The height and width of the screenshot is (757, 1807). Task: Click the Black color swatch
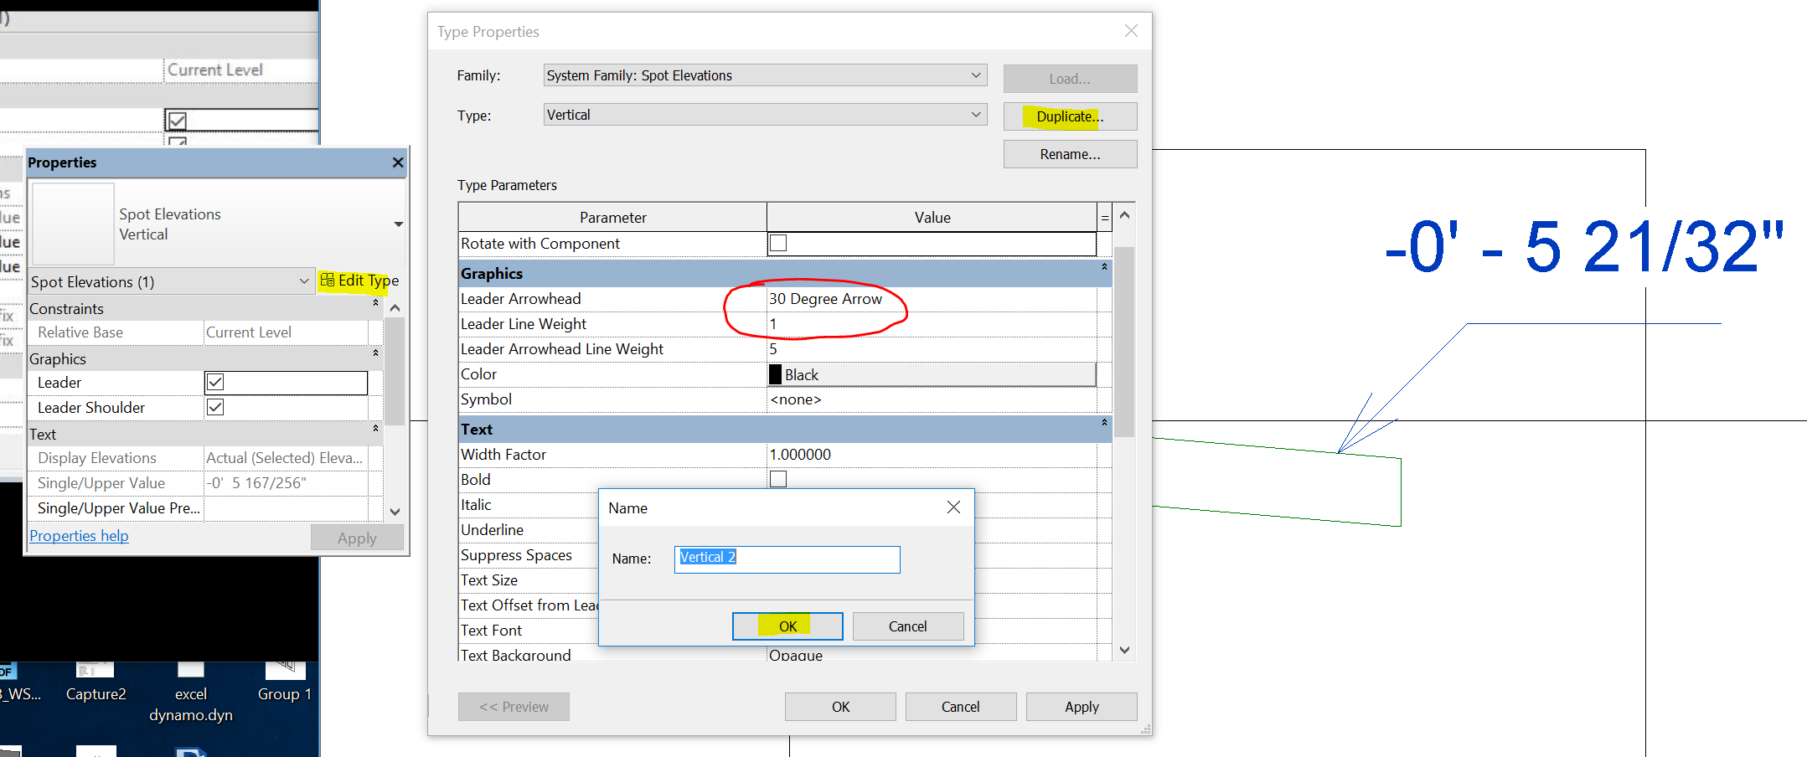(x=776, y=374)
